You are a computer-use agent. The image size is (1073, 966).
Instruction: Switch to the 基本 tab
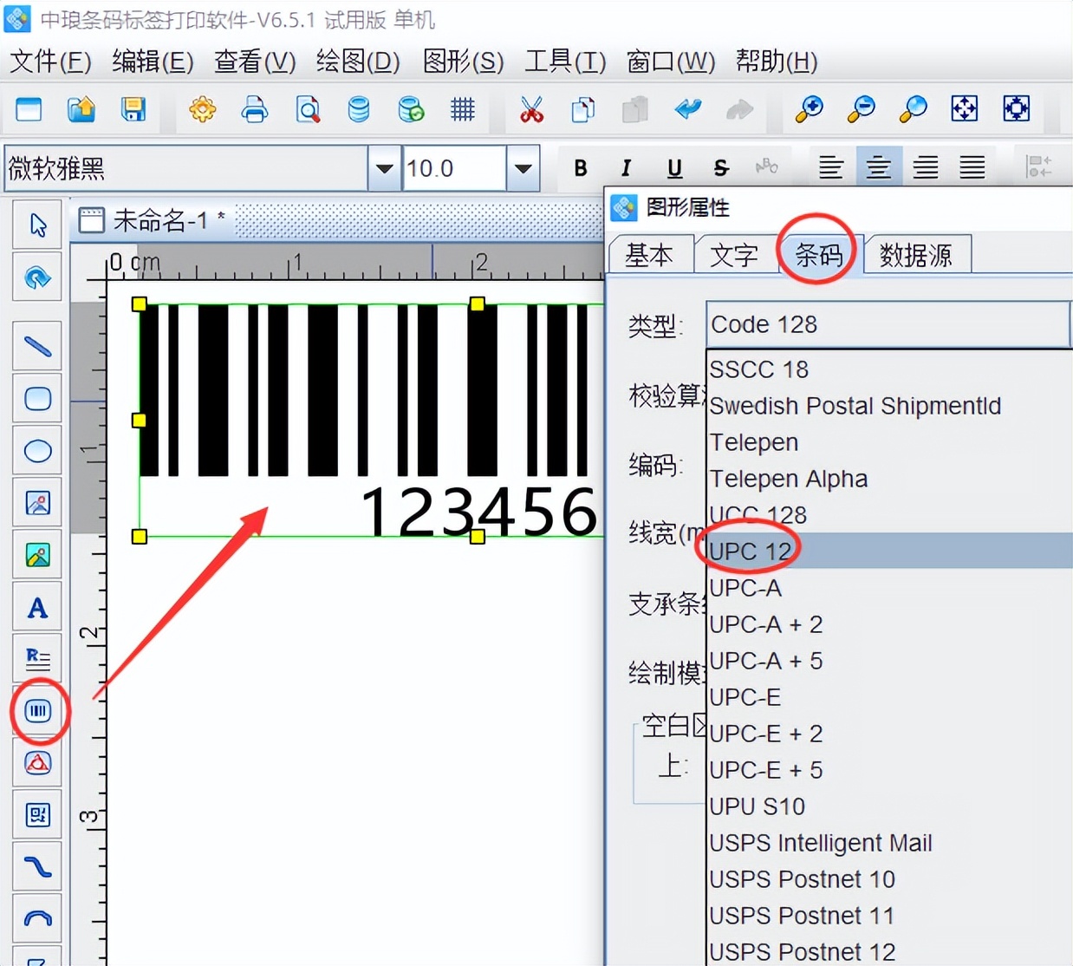(x=649, y=255)
